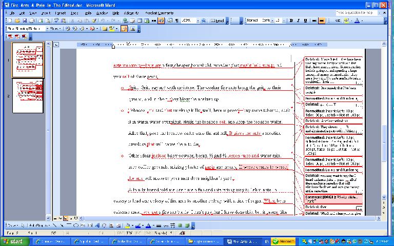
Task: Open the Format menu
Action: 61,13
